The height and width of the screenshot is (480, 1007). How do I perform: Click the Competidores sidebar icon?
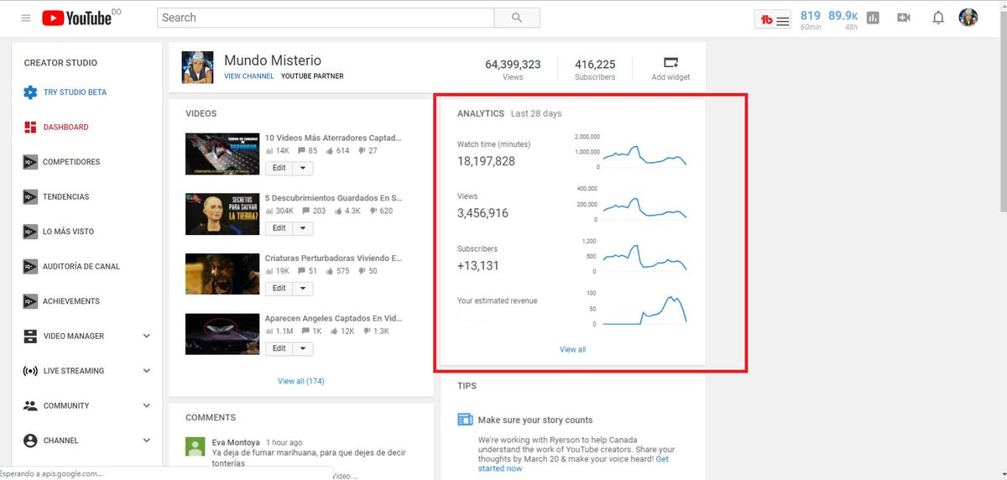click(30, 162)
